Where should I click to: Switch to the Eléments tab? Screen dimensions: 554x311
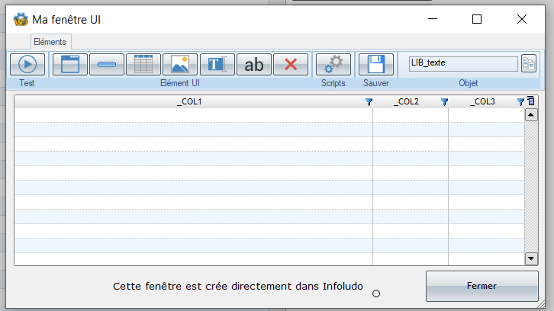click(50, 42)
